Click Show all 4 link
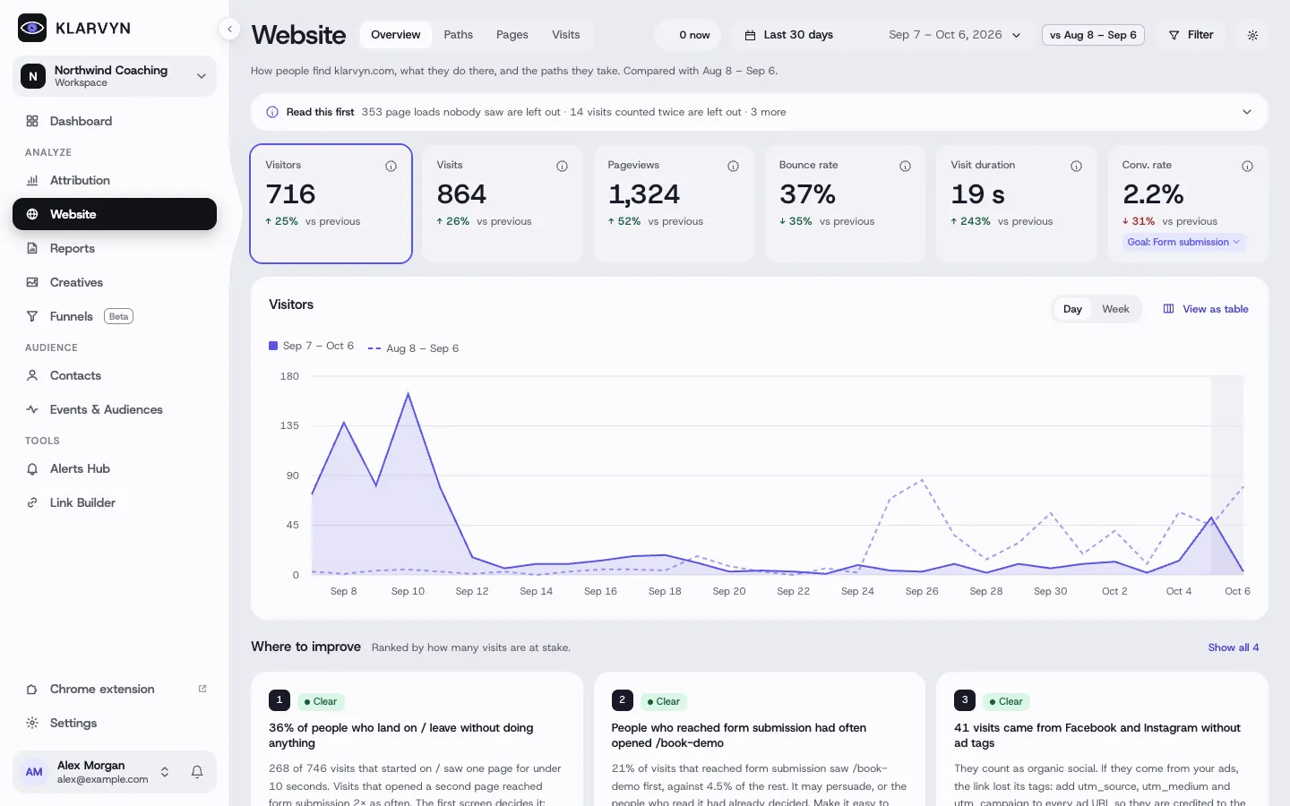Viewport: 1290px width, 806px height. click(1234, 647)
